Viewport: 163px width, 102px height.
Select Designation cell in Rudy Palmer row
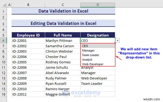click(98, 78)
